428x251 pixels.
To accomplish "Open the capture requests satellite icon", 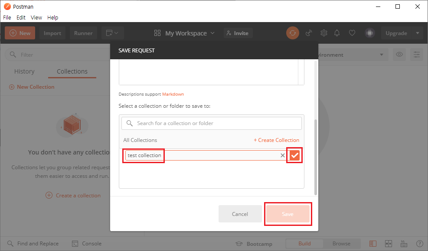I will pyautogui.click(x=309, y=33).
